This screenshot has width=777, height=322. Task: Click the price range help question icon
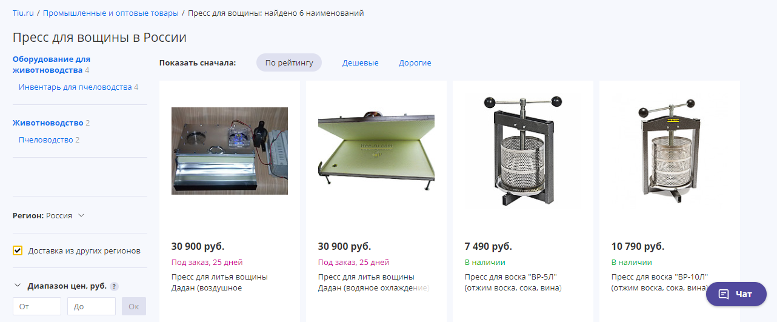click(114, 287)
